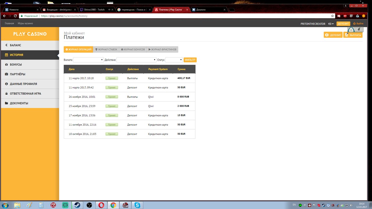
Task: Expand the Действие dropdown
Action: pyautogui.click(x=136, y=60)
